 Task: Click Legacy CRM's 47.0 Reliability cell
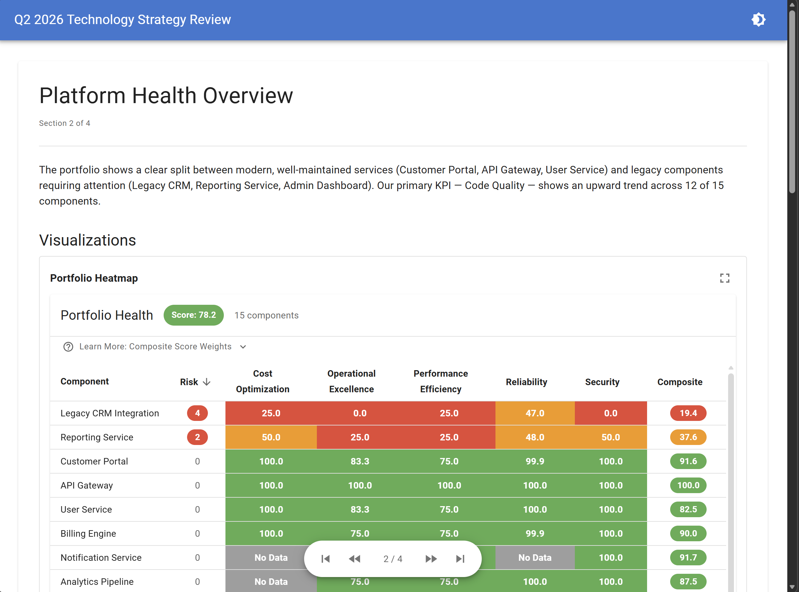[x=535, y=413]
